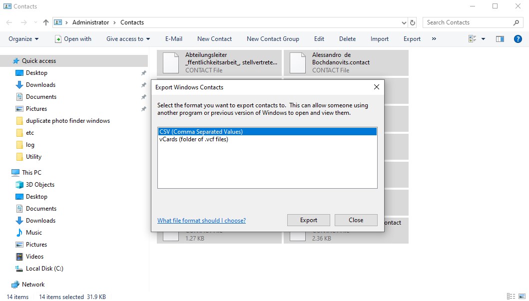Import contacts using the toolbar
This screenshot has height=301, width=529.
[380, 38]
